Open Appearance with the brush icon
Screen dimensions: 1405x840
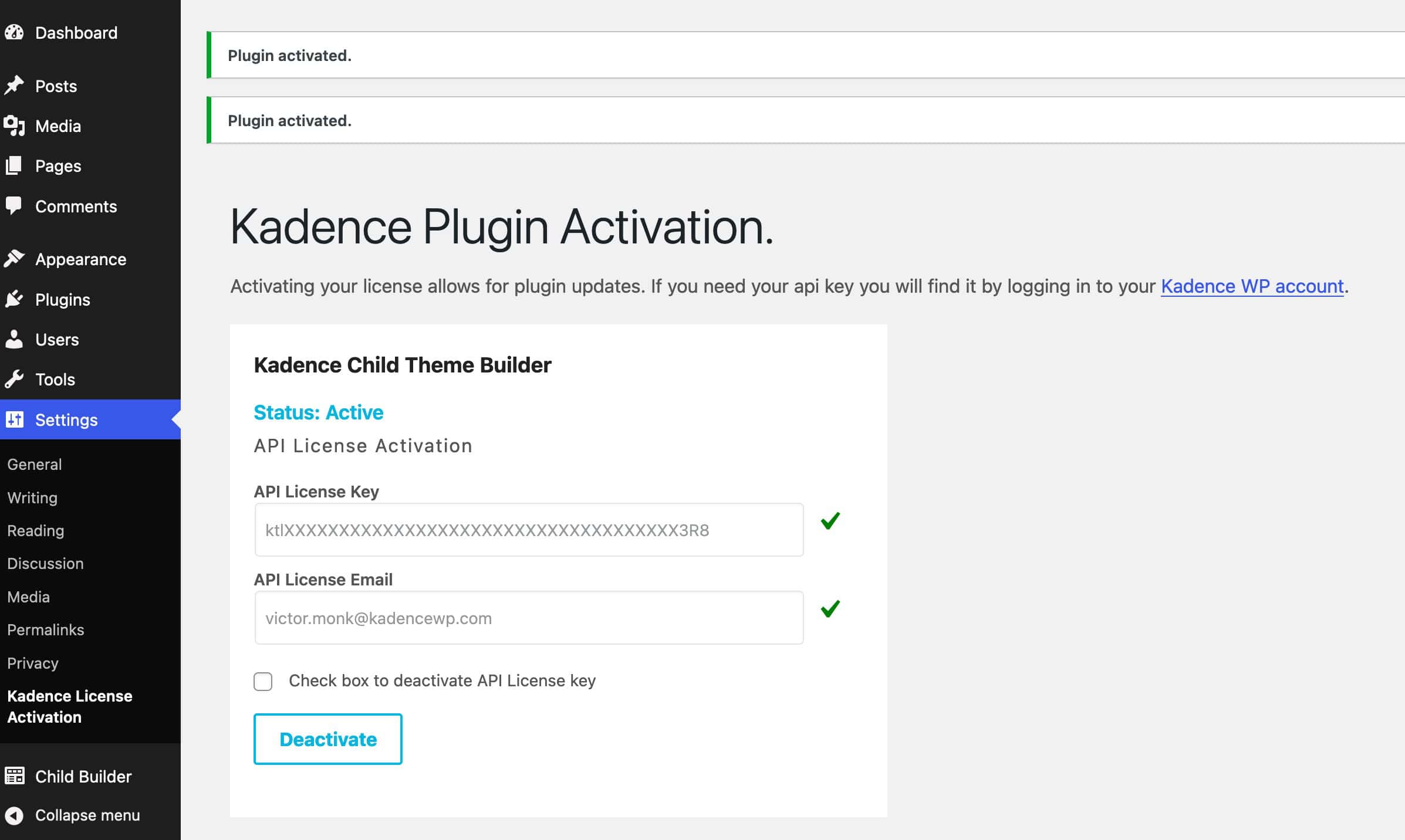pos(15,259)
